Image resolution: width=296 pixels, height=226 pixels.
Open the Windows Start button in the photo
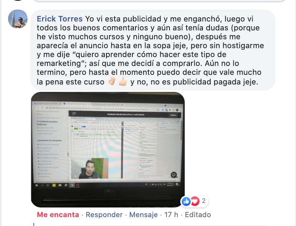tap(37, 185)
